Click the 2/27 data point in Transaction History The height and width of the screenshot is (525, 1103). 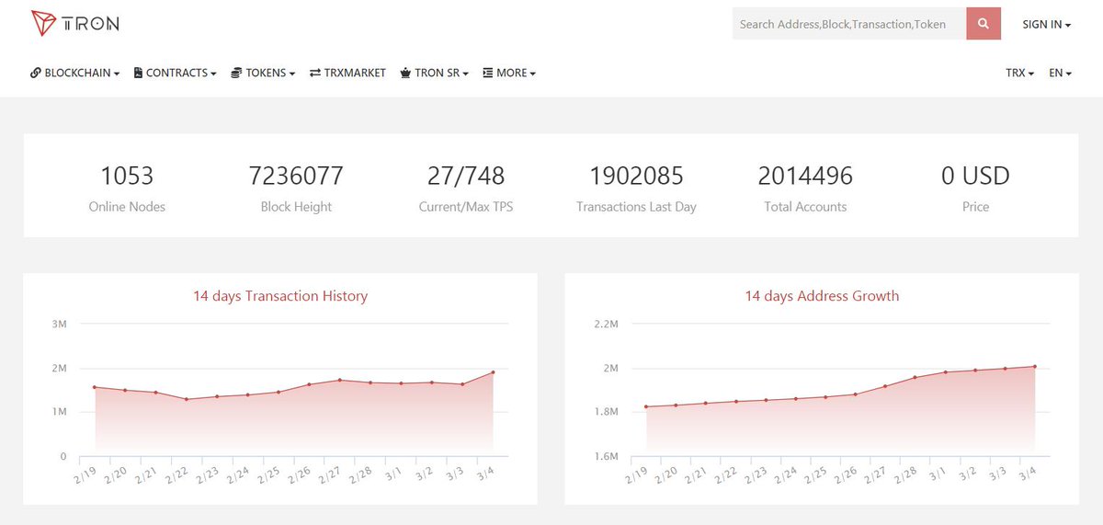340,380
